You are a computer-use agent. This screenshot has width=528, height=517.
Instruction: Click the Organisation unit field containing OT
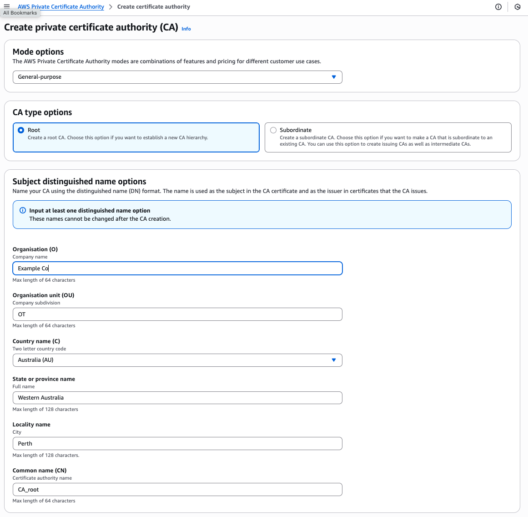(177, 314)
